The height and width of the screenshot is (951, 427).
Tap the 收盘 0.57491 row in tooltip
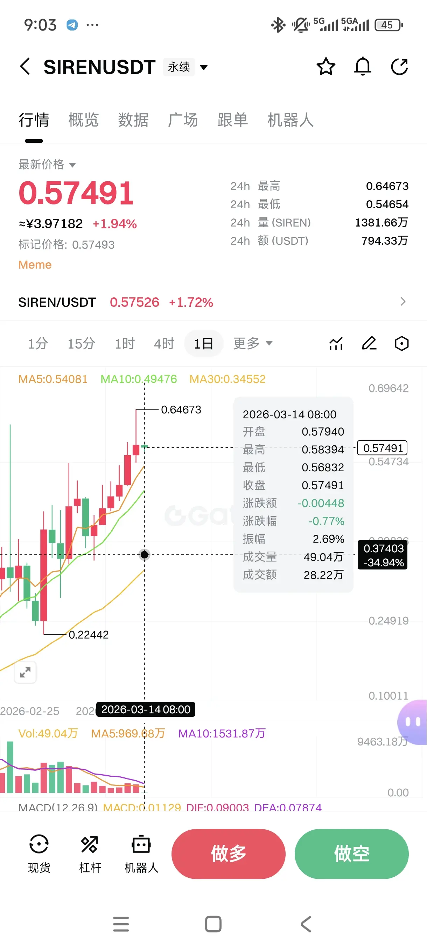(x=293, y=485)
